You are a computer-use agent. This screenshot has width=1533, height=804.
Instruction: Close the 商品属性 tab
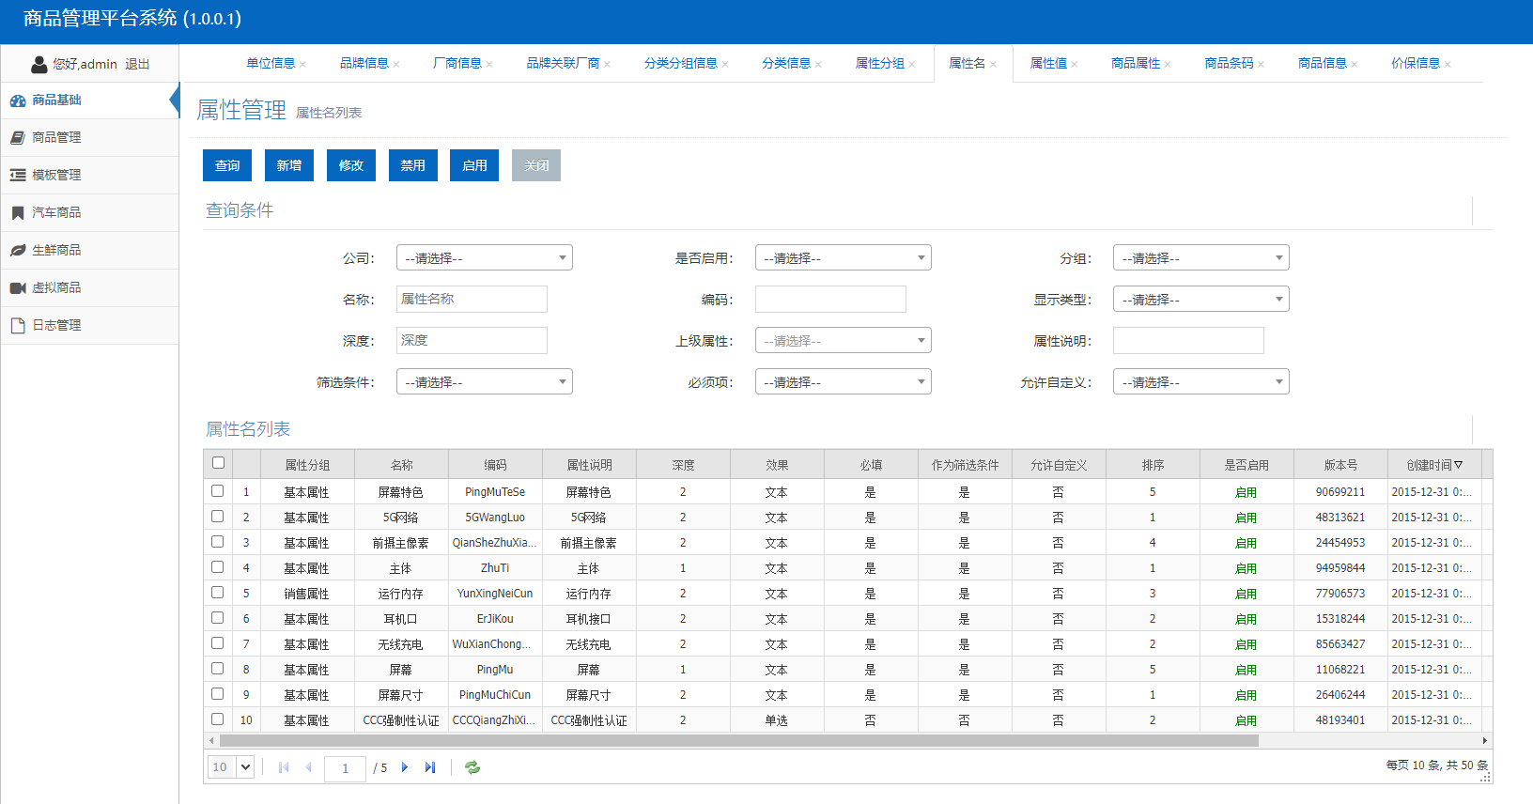coord(1168,65)
